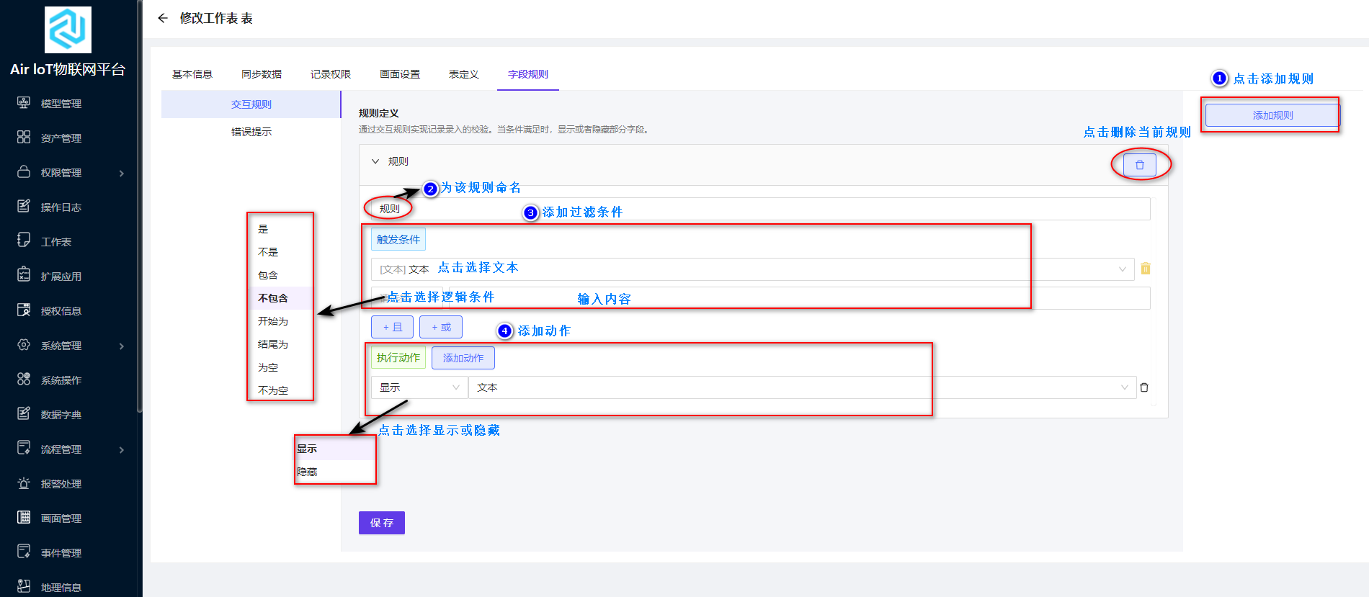This screenshot has width=1369, height=597.
Task: Open 系统操作 in the sidebar
Action: (61, 380)
